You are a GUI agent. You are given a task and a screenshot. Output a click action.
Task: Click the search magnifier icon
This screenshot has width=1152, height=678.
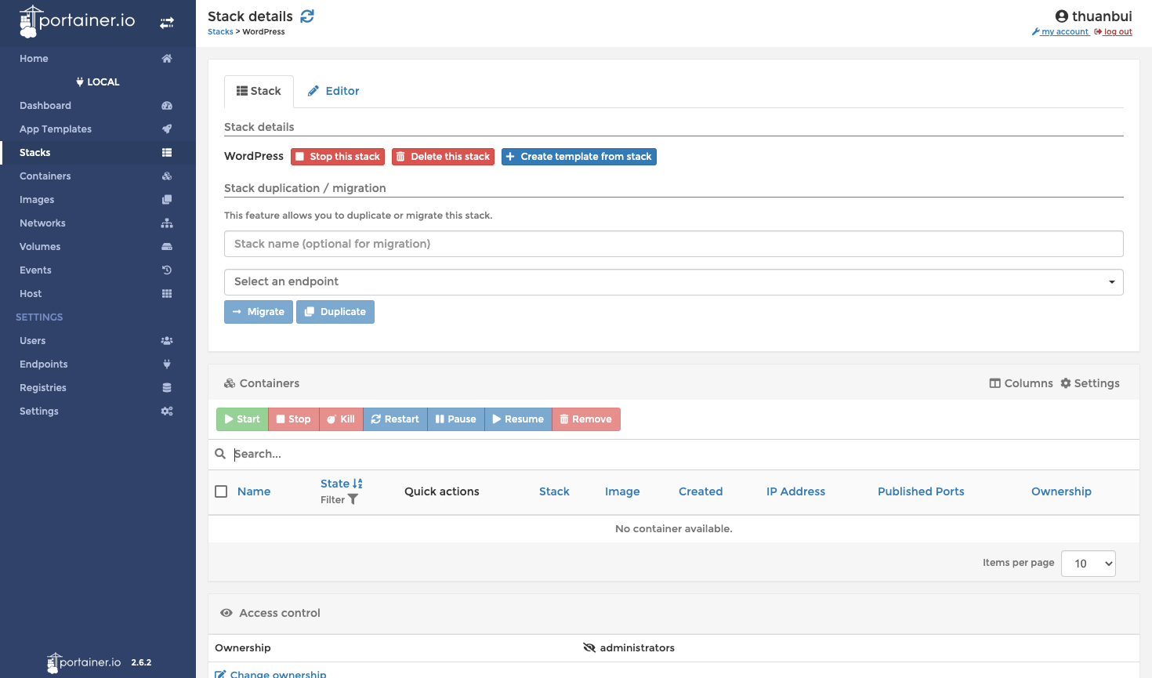coord(220,454)
